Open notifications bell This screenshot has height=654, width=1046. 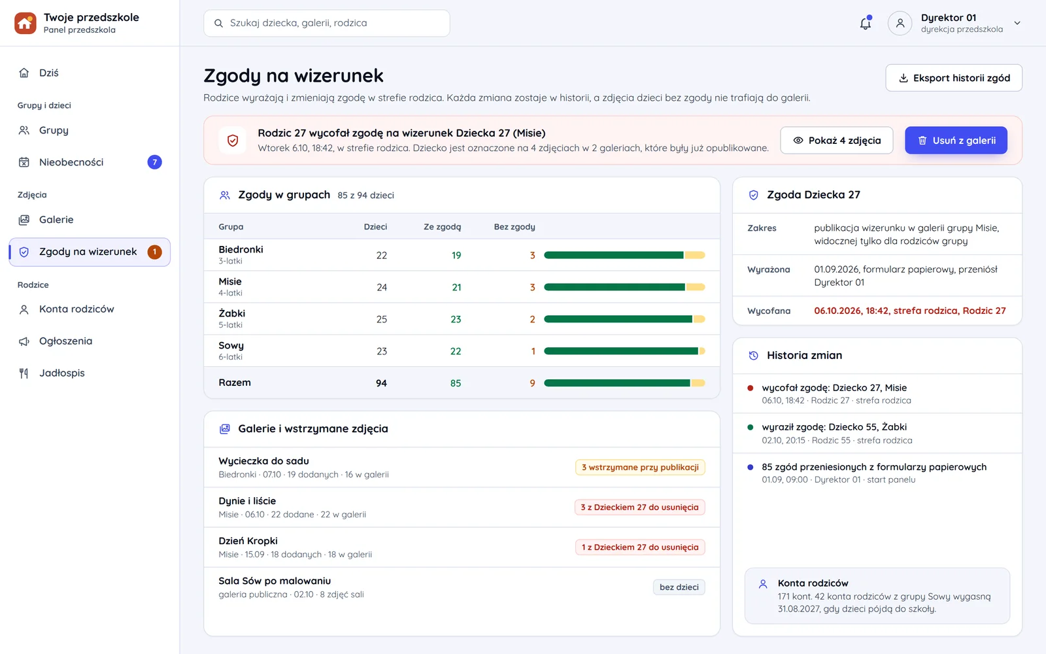(x=866, y=23)
